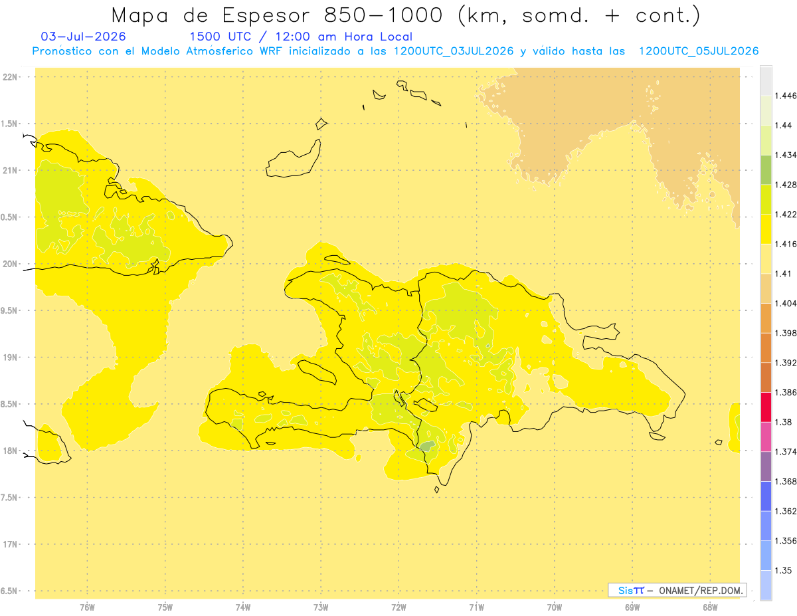Viewport: 797px width, 616px height.
Task: Click the legend value 1.44
Action: click(784, 125)
